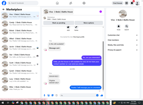Open the Star conversation

[20, 56]
